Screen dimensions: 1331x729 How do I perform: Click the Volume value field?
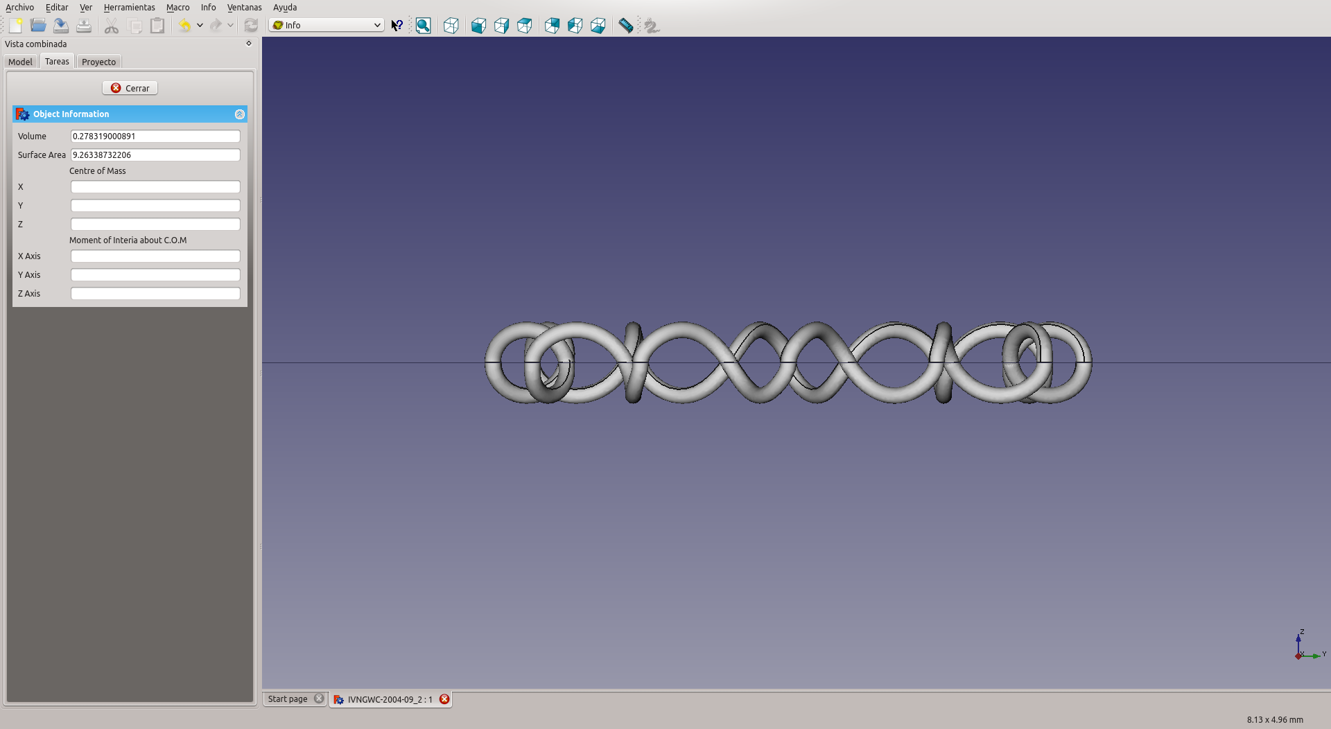click(155, 137)
